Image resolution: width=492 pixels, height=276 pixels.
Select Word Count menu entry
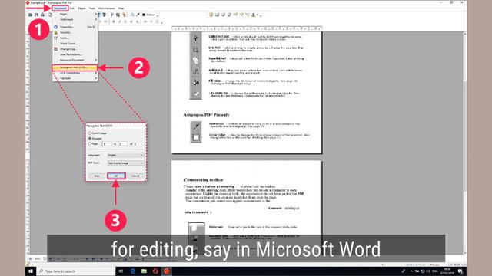coord(75,44)
